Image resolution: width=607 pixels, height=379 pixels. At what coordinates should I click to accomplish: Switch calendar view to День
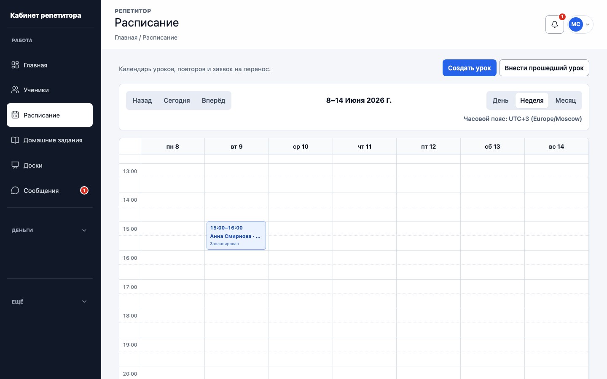click(x=500, y=100)
